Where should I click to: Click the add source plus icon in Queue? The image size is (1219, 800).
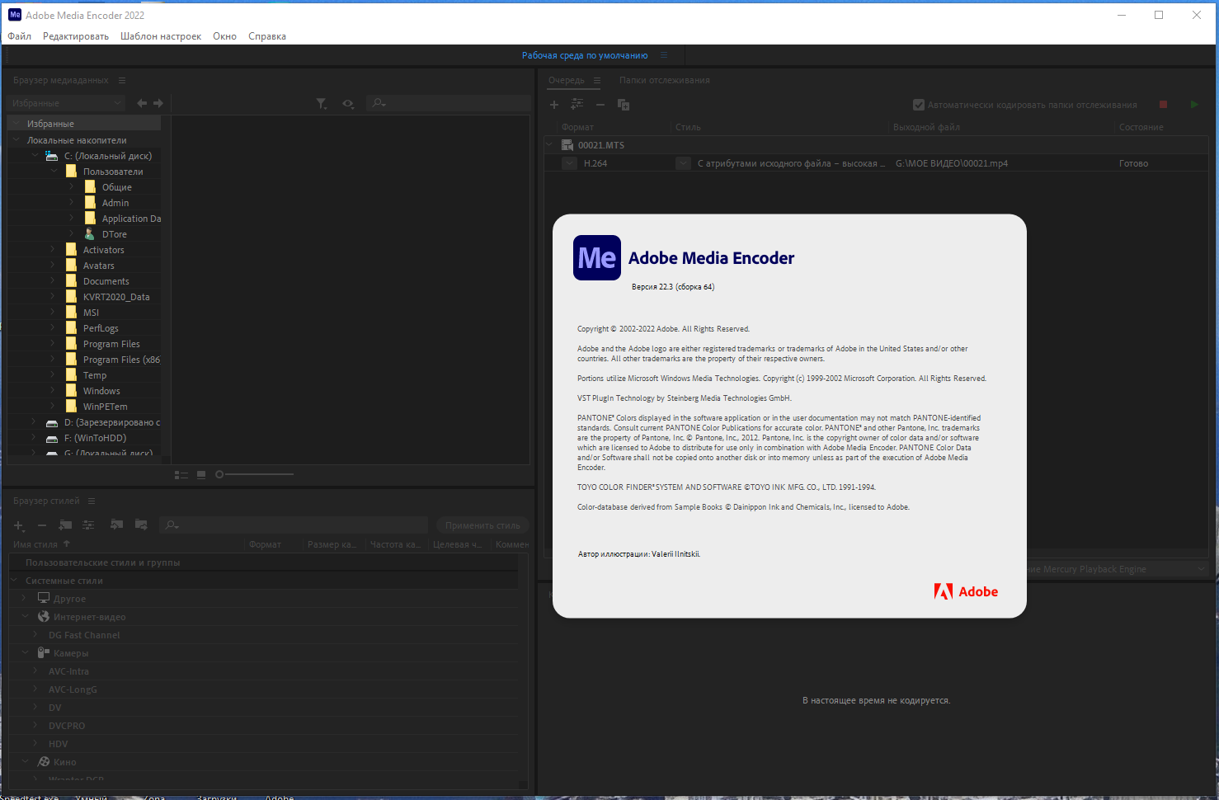click(554, 105)
